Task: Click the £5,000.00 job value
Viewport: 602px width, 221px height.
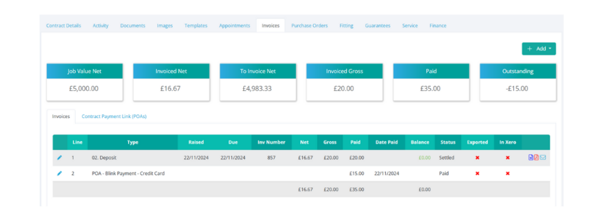Action: (x=83, y=89)
